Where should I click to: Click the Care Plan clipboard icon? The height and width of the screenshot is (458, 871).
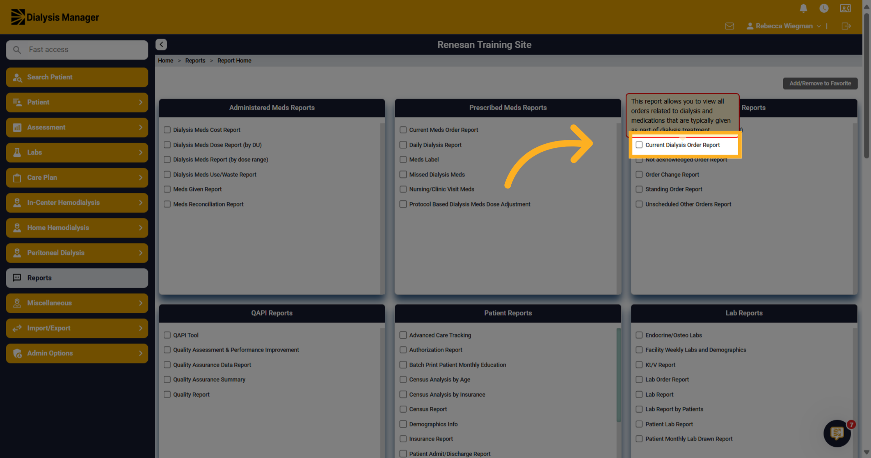click(x=17, y=177)
